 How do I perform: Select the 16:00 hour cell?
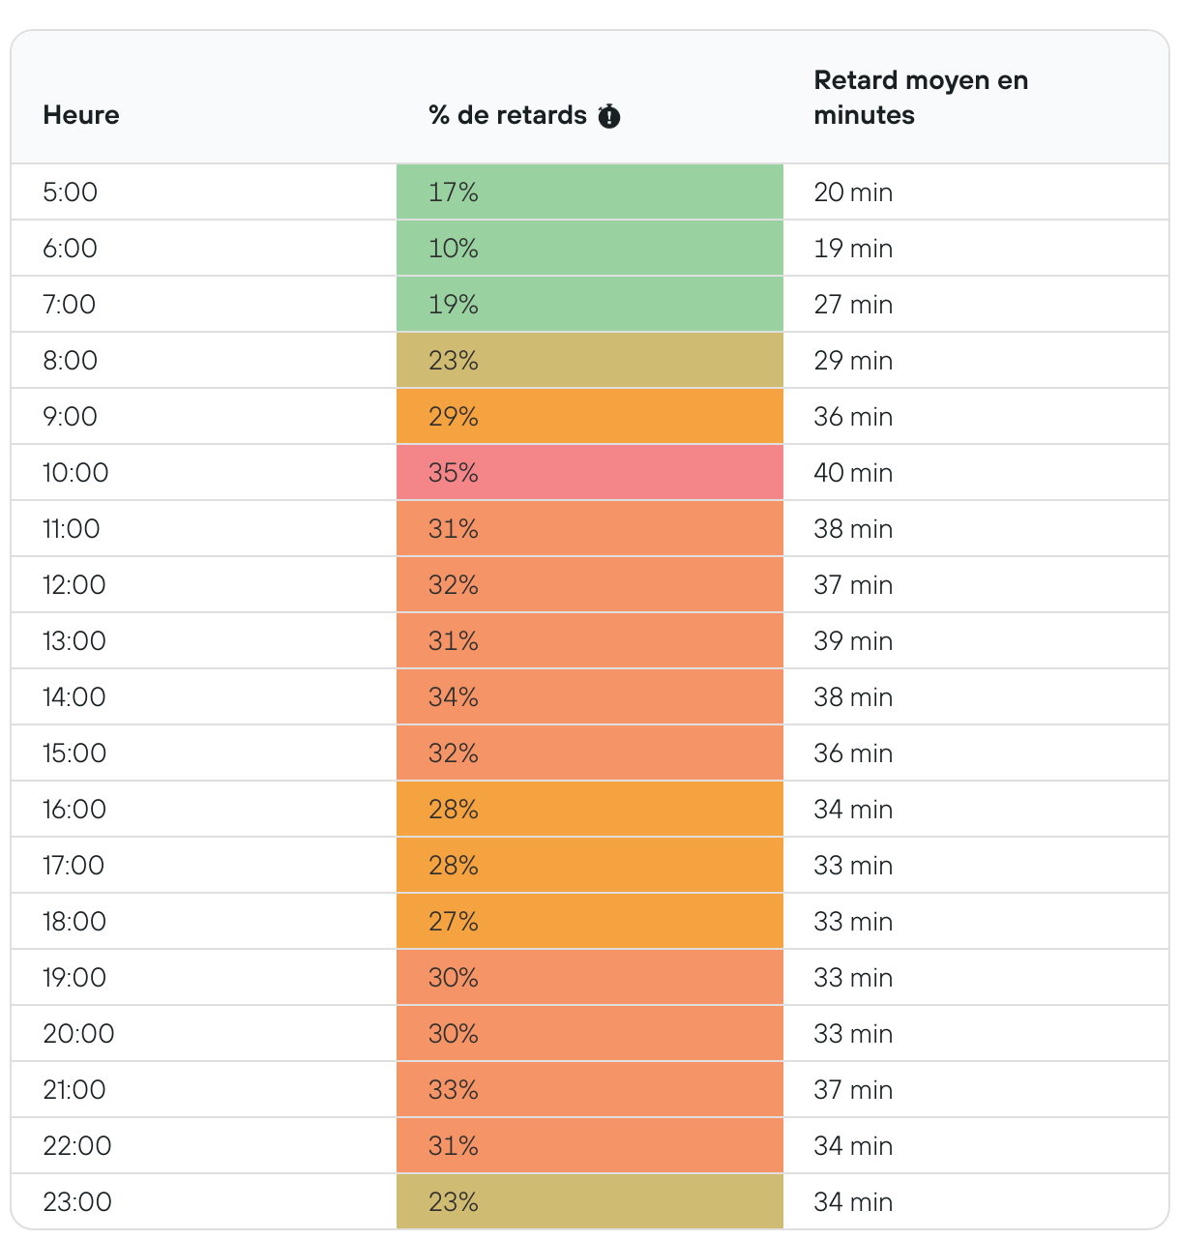coord(74,810)
